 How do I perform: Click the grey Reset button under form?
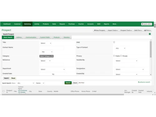coord(13,78)
